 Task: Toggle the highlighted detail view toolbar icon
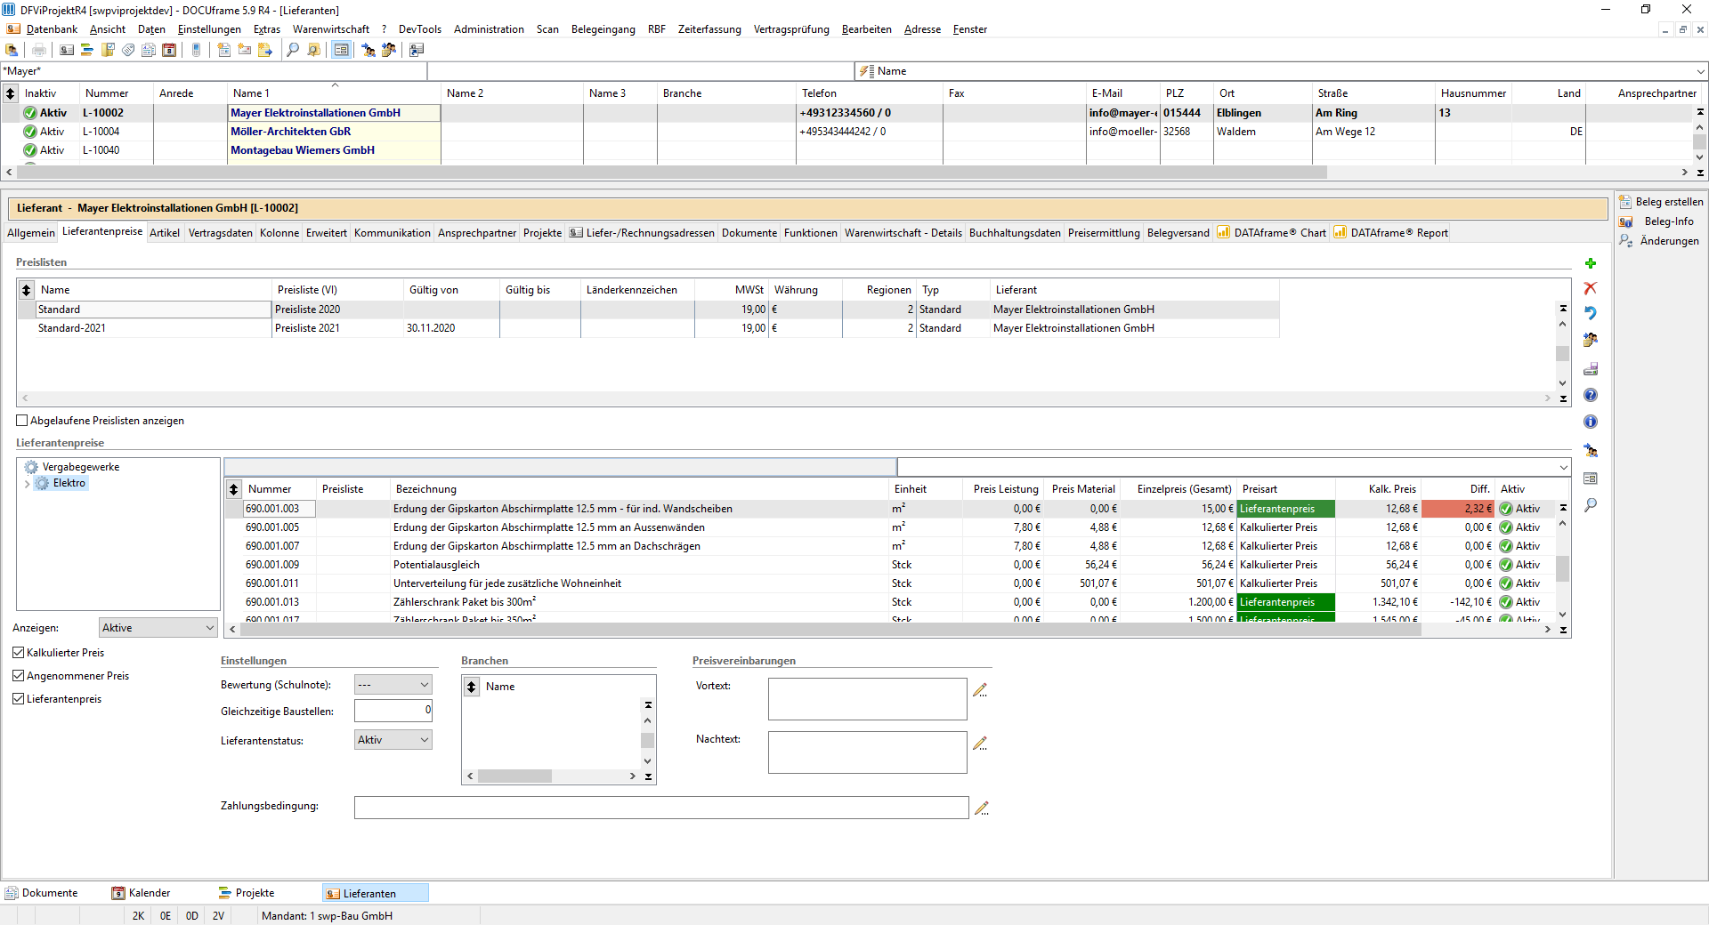pos(341,50)
